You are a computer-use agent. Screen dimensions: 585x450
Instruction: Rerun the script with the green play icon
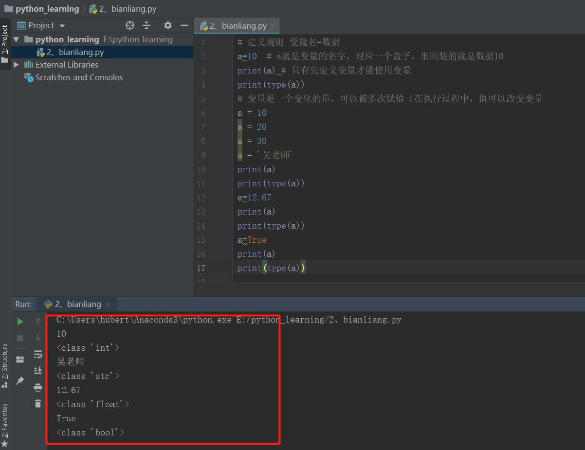(x=20, y=321)
